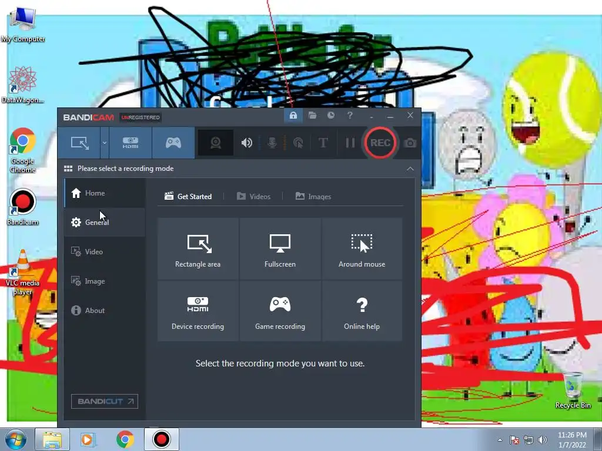
Task: Open the recording mode dropdown arrow
Action: pyautogui.click(x=105, y=143)
